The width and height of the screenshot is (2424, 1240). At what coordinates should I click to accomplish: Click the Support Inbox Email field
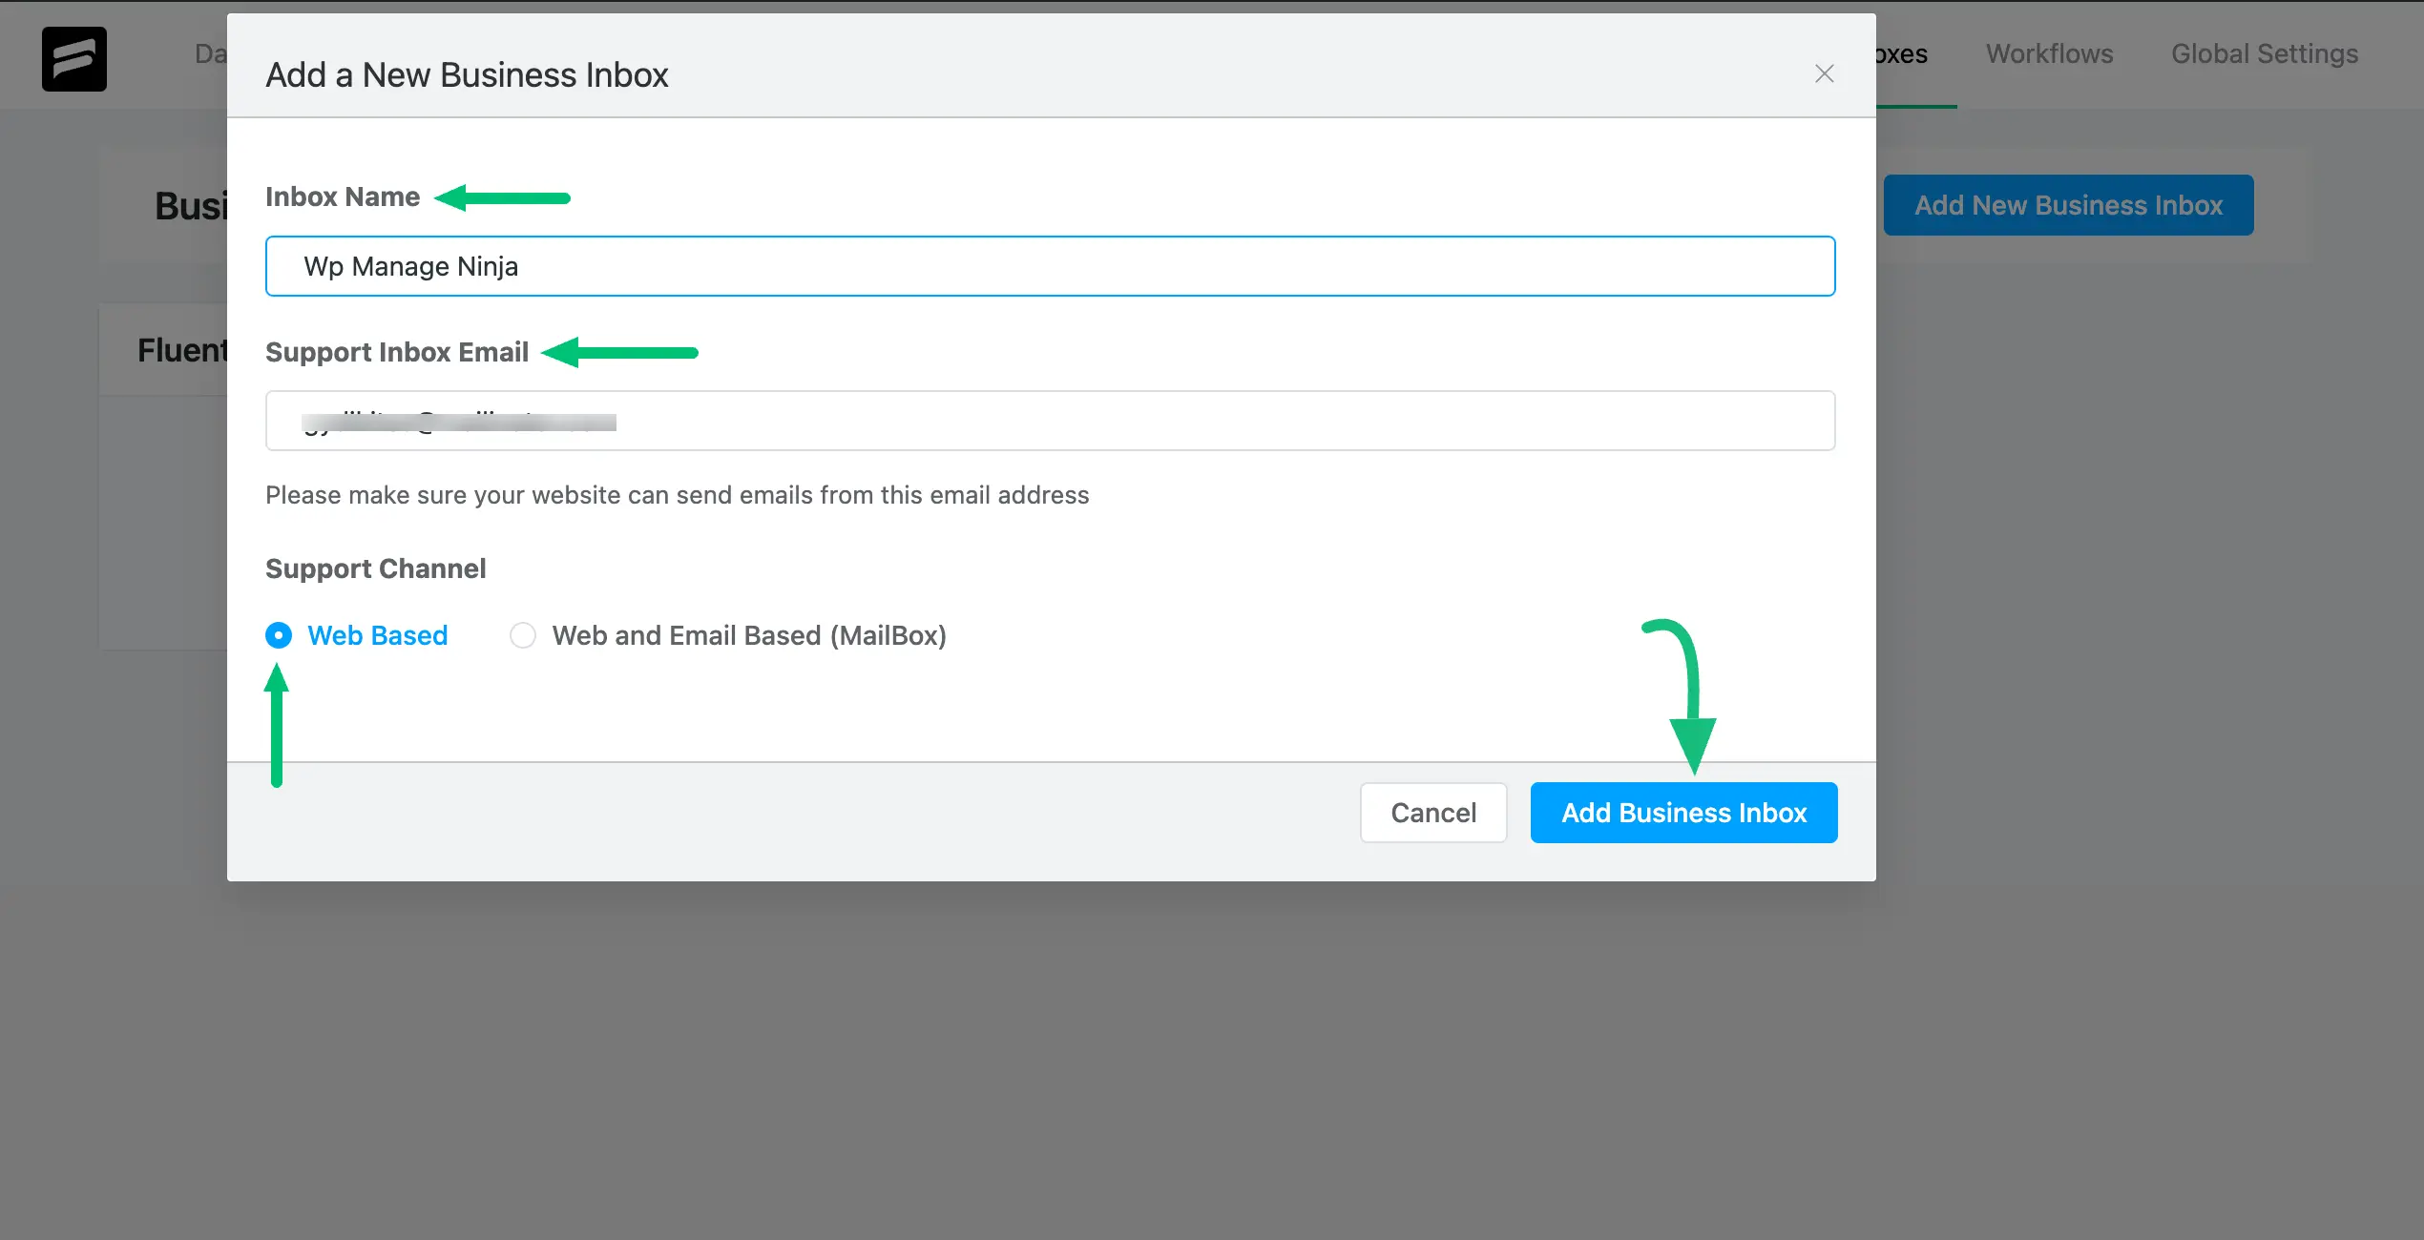pyautogui.click(x=1051, y=419)
